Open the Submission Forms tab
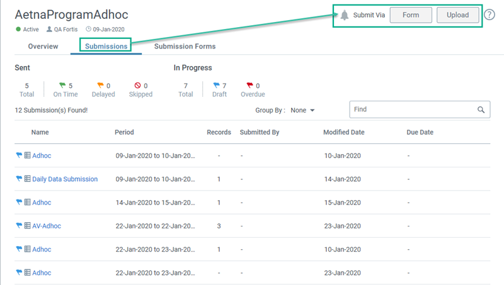 click(x=185, y=46)
